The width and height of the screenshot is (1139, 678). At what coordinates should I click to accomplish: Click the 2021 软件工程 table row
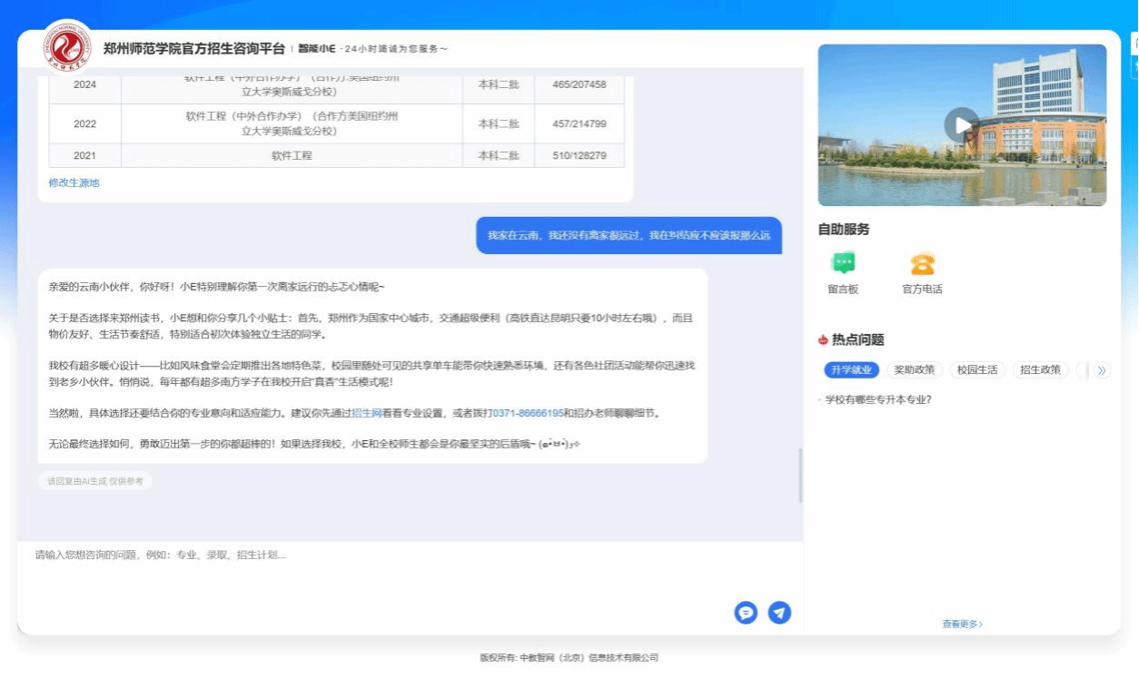pyautogui.click(x=335, y=155)
